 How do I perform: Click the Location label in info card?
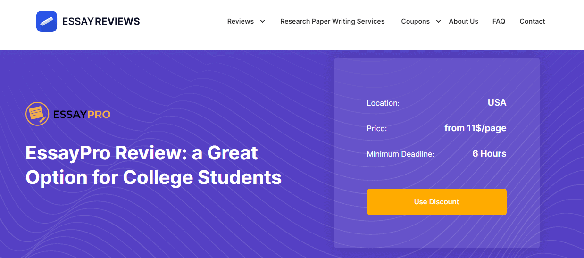[383, 103]
